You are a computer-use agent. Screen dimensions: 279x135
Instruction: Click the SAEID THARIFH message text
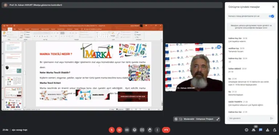(246, 105)
